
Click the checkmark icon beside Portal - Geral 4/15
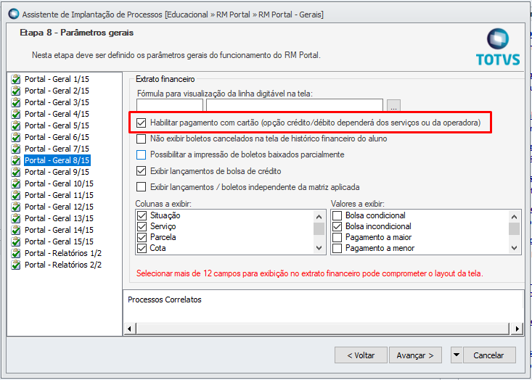tap(16, 114)
